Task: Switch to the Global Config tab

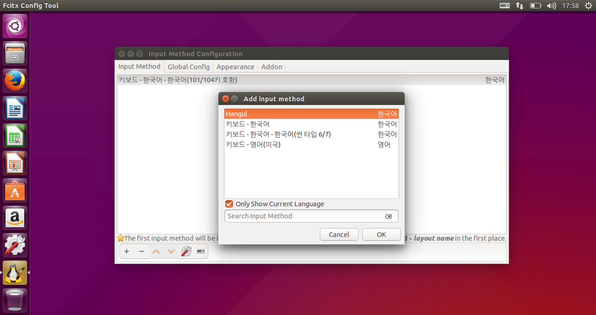Action: [188, 67]
